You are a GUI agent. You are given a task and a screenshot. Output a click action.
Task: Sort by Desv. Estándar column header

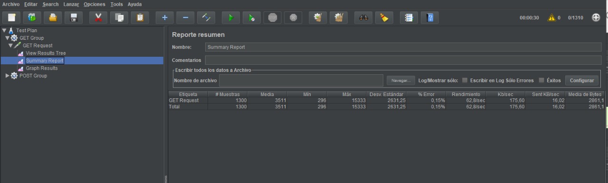(386, 94)
